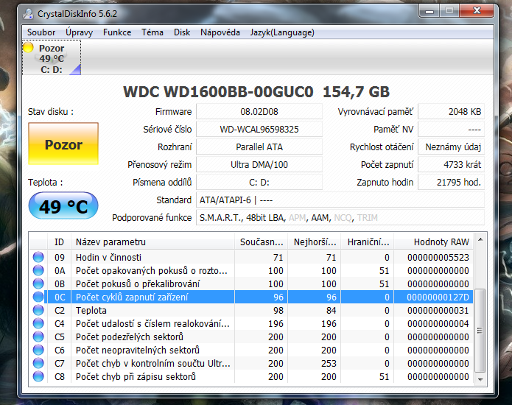
Task: Click the disk title WDC WD1600BB-00GUC0
Action: 218,92
